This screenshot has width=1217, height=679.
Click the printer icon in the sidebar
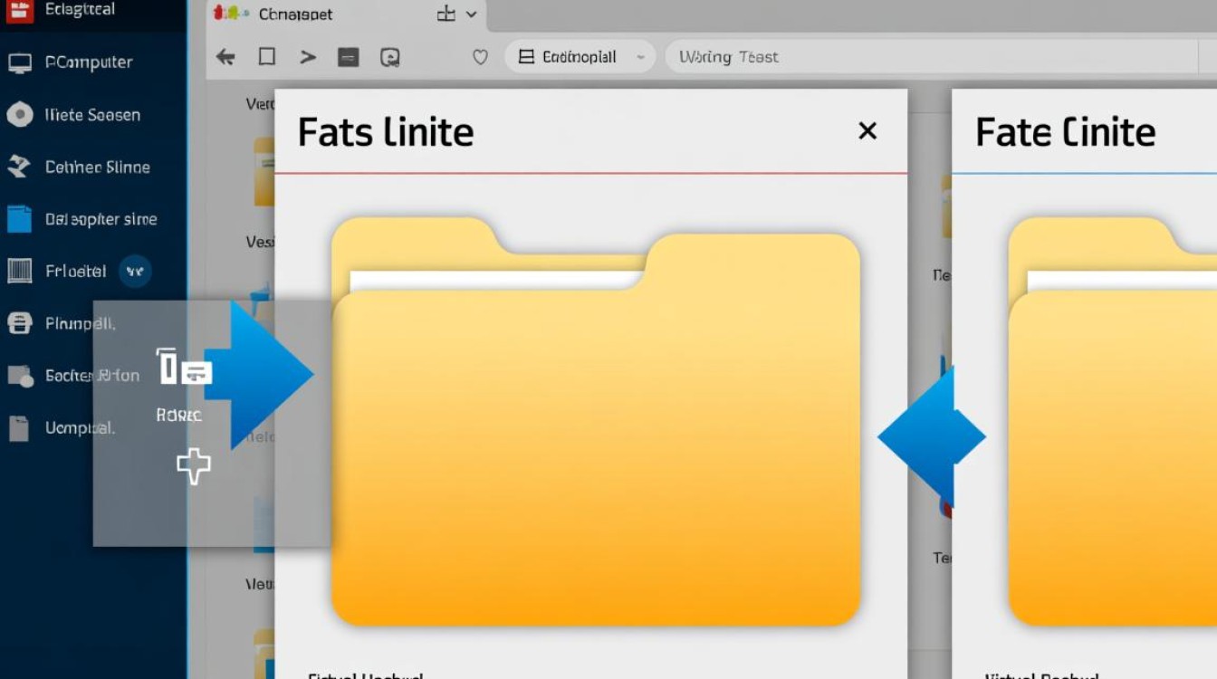20,323
